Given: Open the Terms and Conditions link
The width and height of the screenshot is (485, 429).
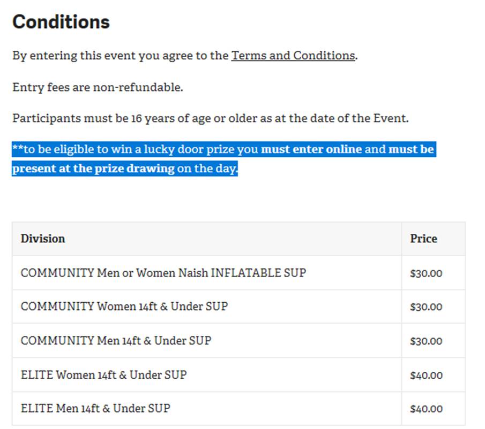Looking at the screenshot, I should tap(293, 56).
